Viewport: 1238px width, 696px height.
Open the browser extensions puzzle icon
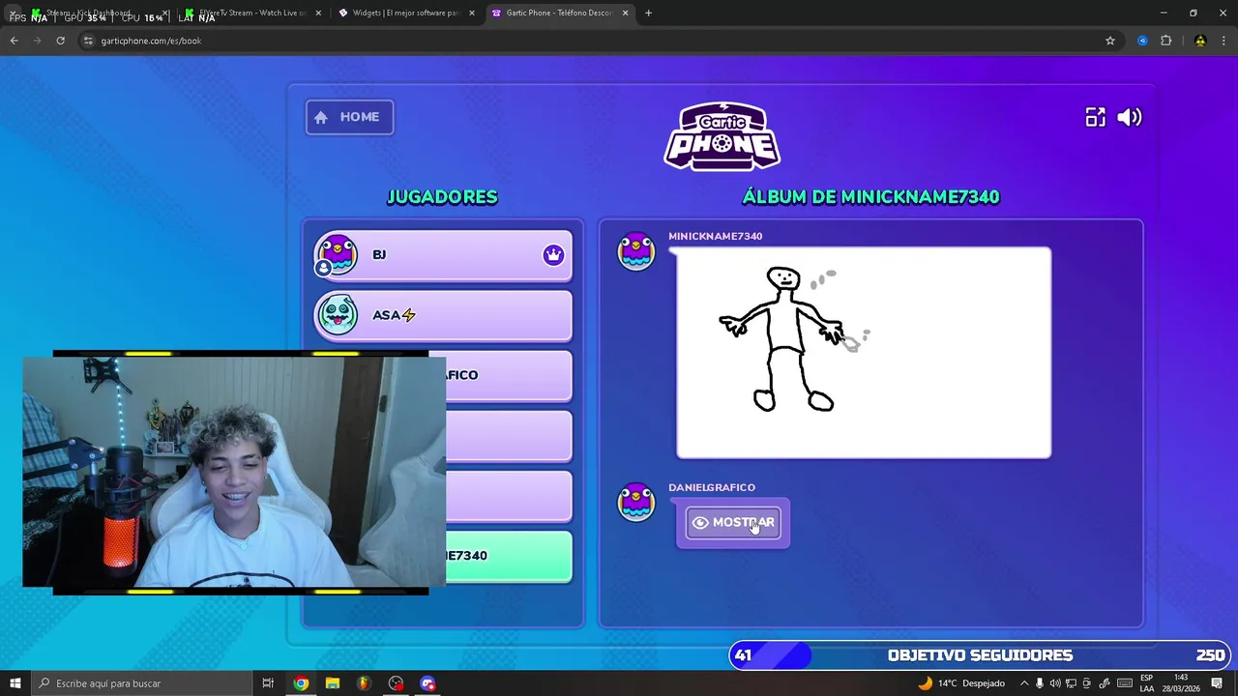[1165, 41]
